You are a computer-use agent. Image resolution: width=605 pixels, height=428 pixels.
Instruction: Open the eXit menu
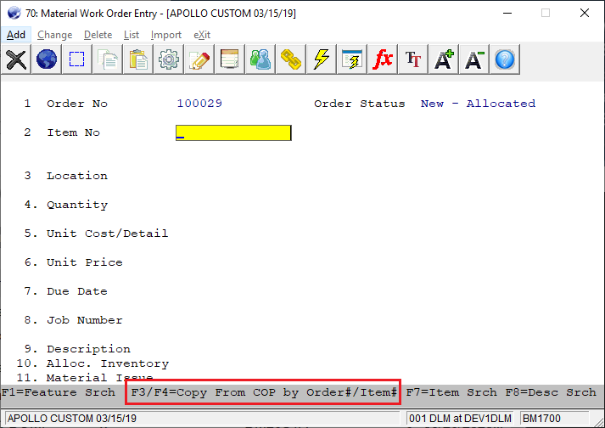(x=202, y=35)
